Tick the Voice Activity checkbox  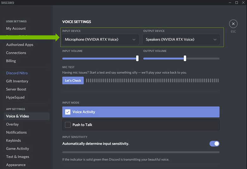(68, 112)
